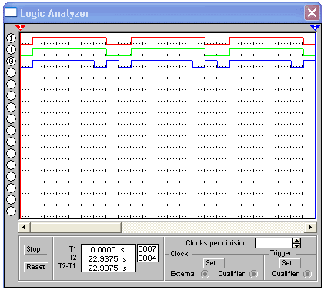Click the T2-T1 value 22.9375 s
Screen dimensions: 324x290
coord(108,268)
